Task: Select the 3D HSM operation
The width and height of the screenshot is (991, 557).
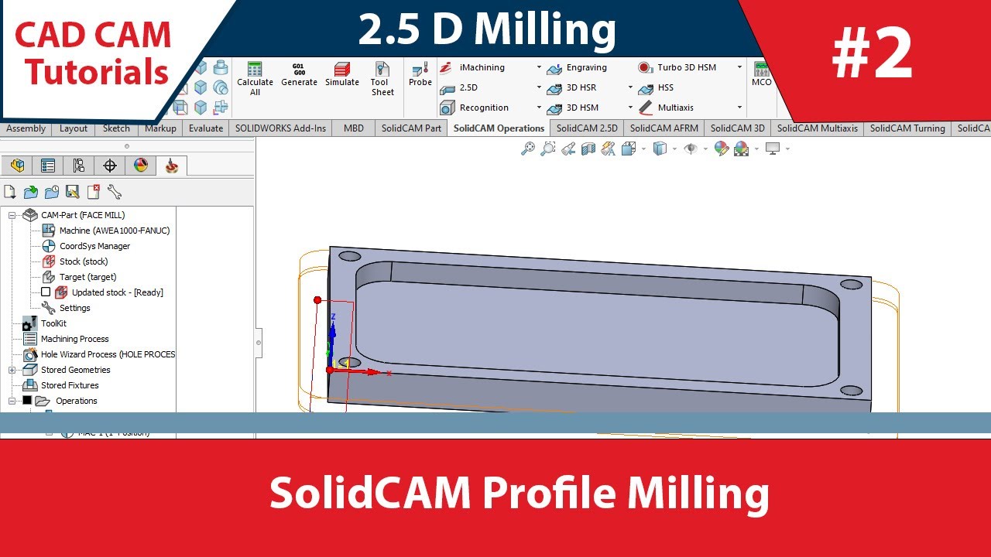Action: (572, 108)
